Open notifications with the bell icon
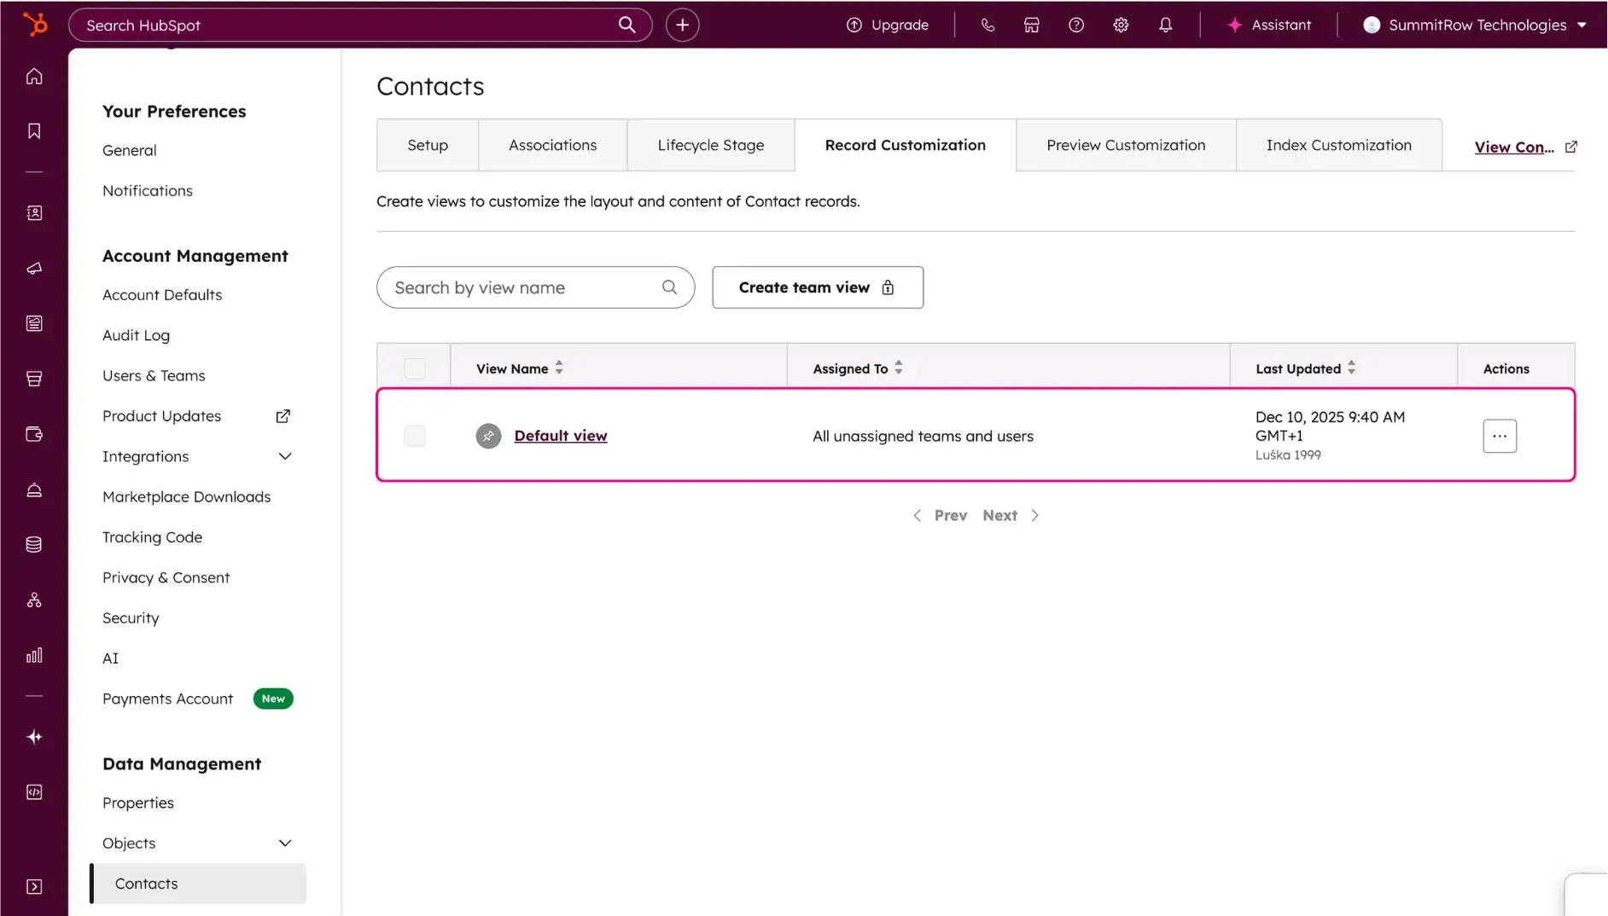Viewport: 1608px width, 916px height. [1166, 25]
